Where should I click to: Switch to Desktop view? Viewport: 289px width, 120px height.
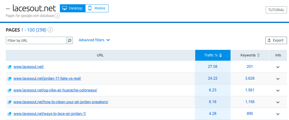click(73, 8)
